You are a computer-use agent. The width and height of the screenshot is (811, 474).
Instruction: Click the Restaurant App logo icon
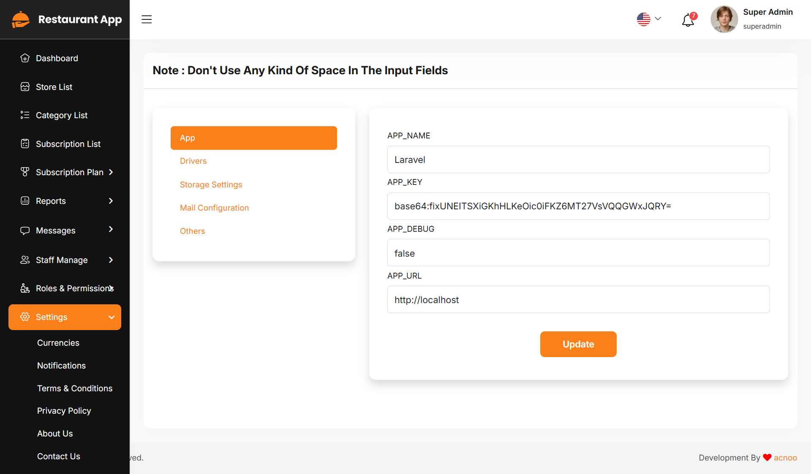tap(21, 19)
